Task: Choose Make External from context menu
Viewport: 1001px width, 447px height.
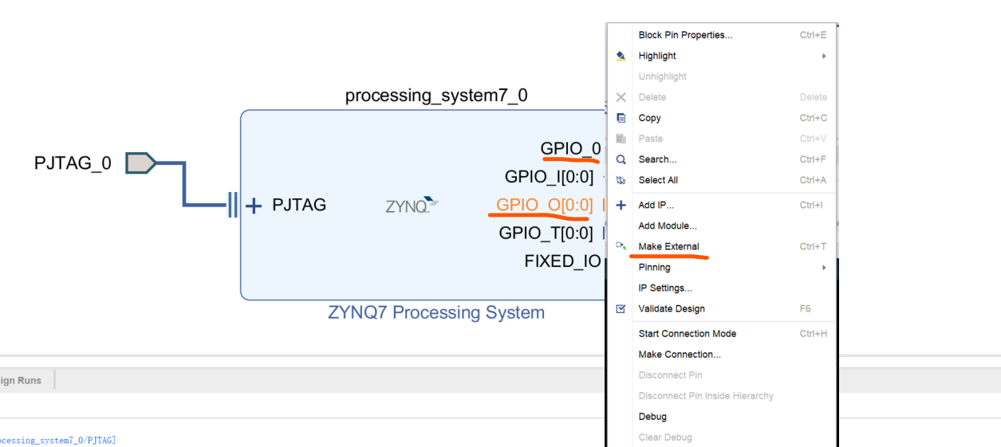Action: click(668, 247)
